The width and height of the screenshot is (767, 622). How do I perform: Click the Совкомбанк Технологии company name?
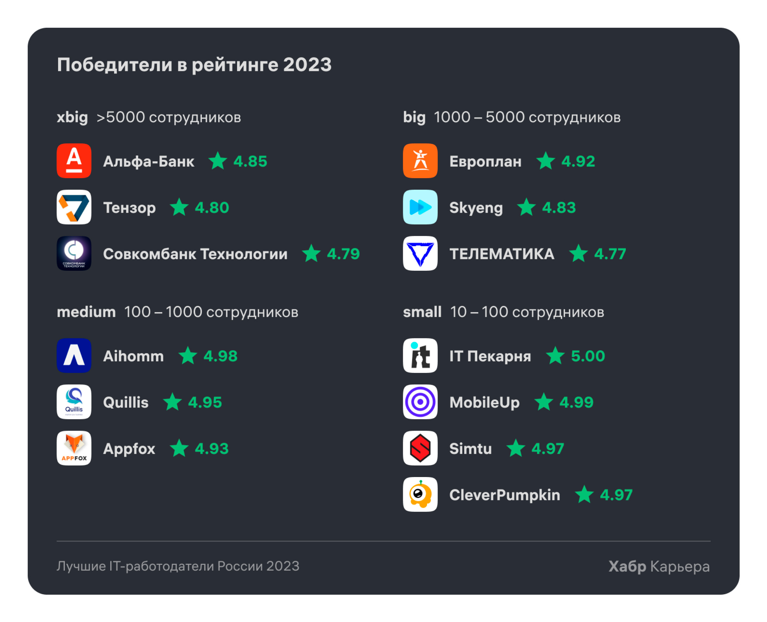(195, 254)
